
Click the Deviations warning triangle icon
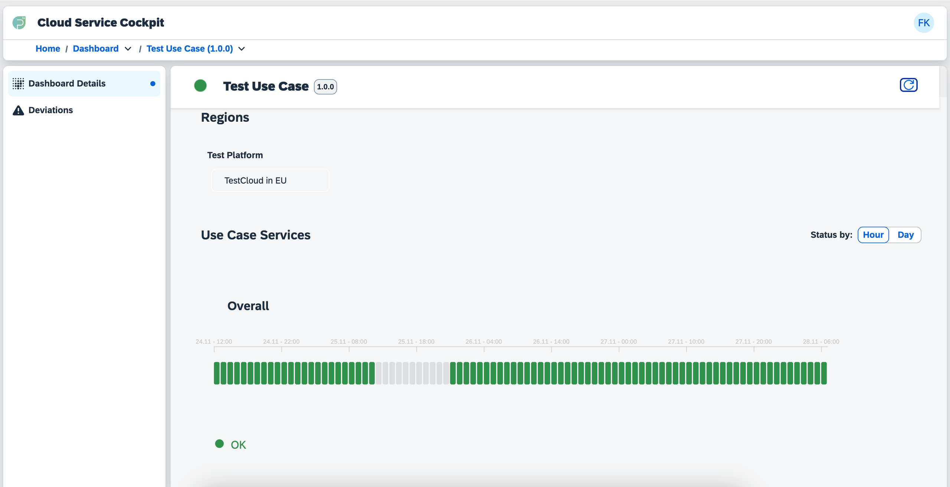point(18,110)
